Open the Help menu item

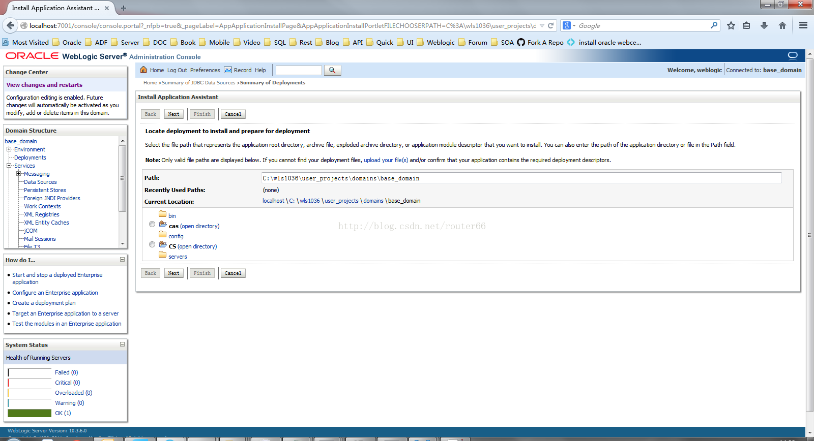pos(260,70)
